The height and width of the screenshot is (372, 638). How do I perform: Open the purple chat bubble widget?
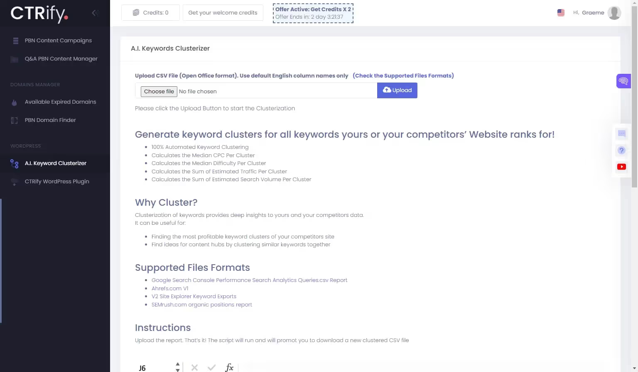click(x=623, y=81)
